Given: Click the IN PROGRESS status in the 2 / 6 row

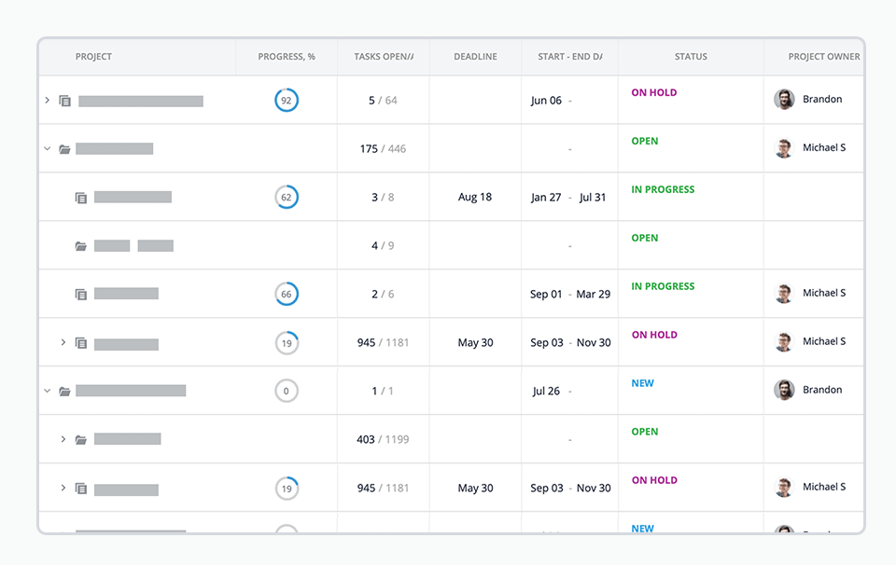Looking at the screenshot, I should pyautogui.click(x=663, y=286).
